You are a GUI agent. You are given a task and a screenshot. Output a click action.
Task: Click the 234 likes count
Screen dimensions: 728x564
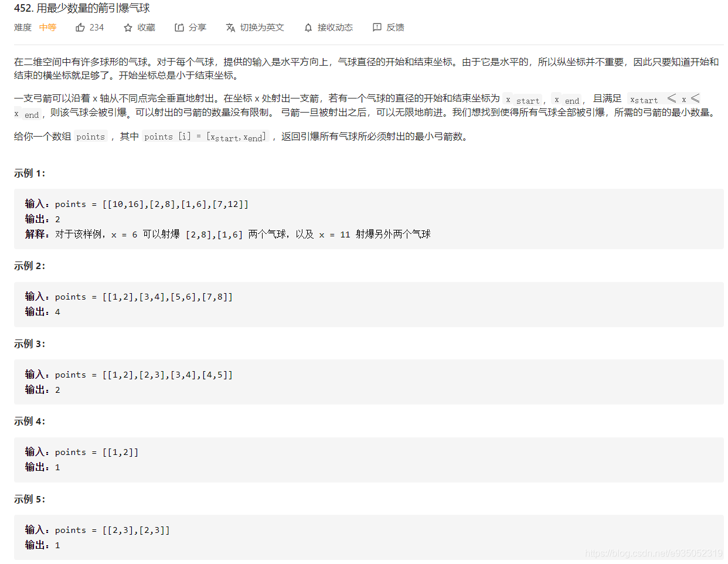tap(97, 28)
